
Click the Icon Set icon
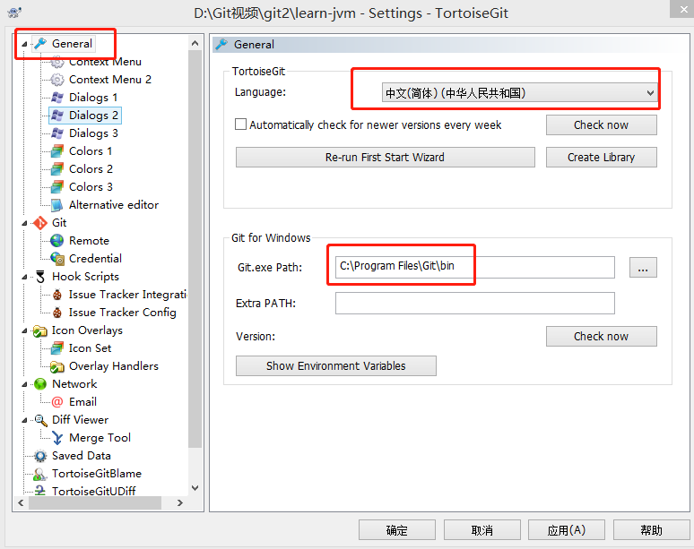(x=57, y=348)
